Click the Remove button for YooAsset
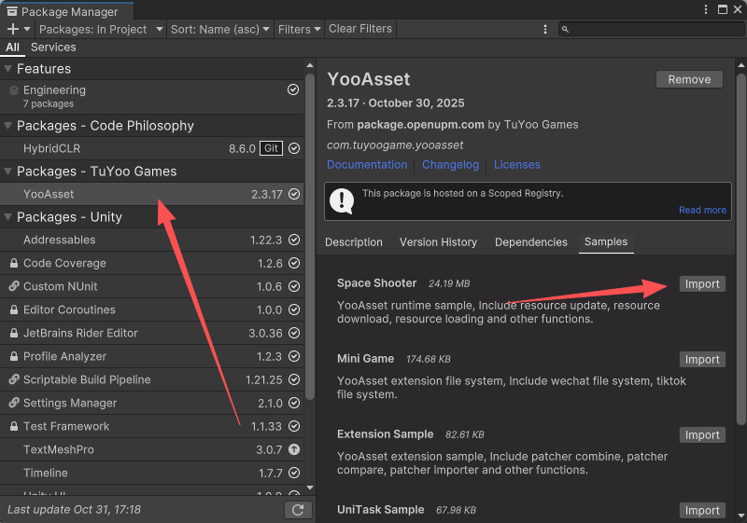 pos(689,79)
